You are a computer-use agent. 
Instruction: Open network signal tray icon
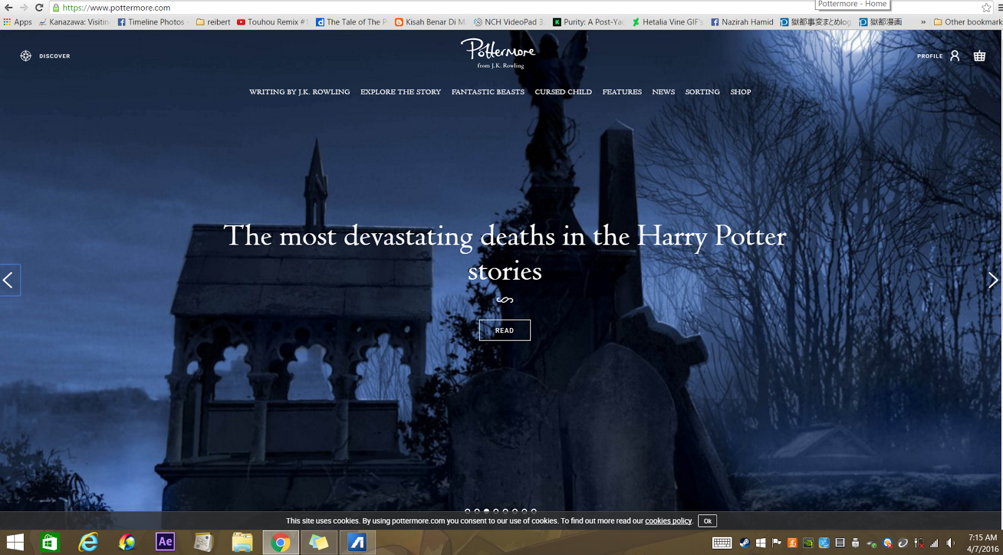(x=934, y=543)
